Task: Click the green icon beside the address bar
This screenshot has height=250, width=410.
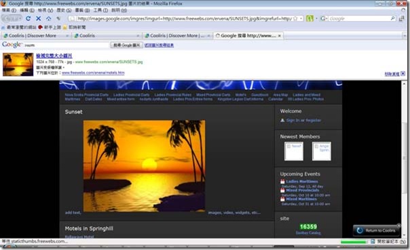Action: pyautogui.click(x=310, y=18)
